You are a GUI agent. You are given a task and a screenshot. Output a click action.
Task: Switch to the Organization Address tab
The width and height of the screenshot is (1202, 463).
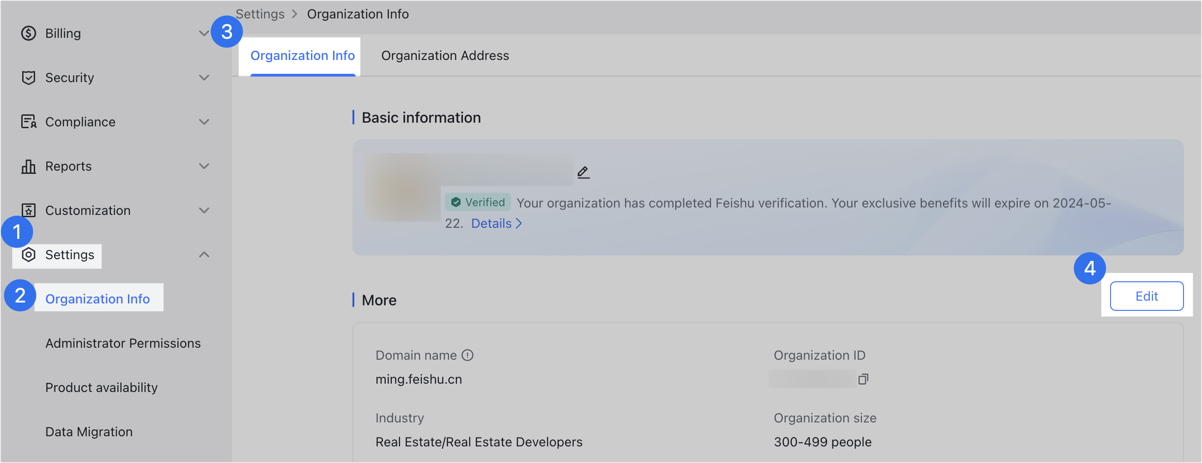coord(445,55)
